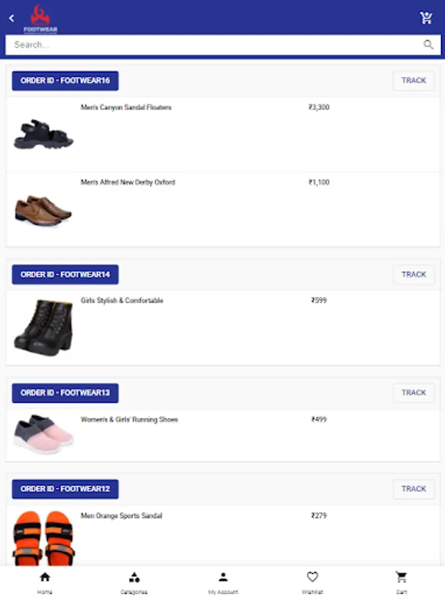The width and height of the screenshot is (445, 596).
Task: Track order FOOTWEAR14
Action: point(413,274)
